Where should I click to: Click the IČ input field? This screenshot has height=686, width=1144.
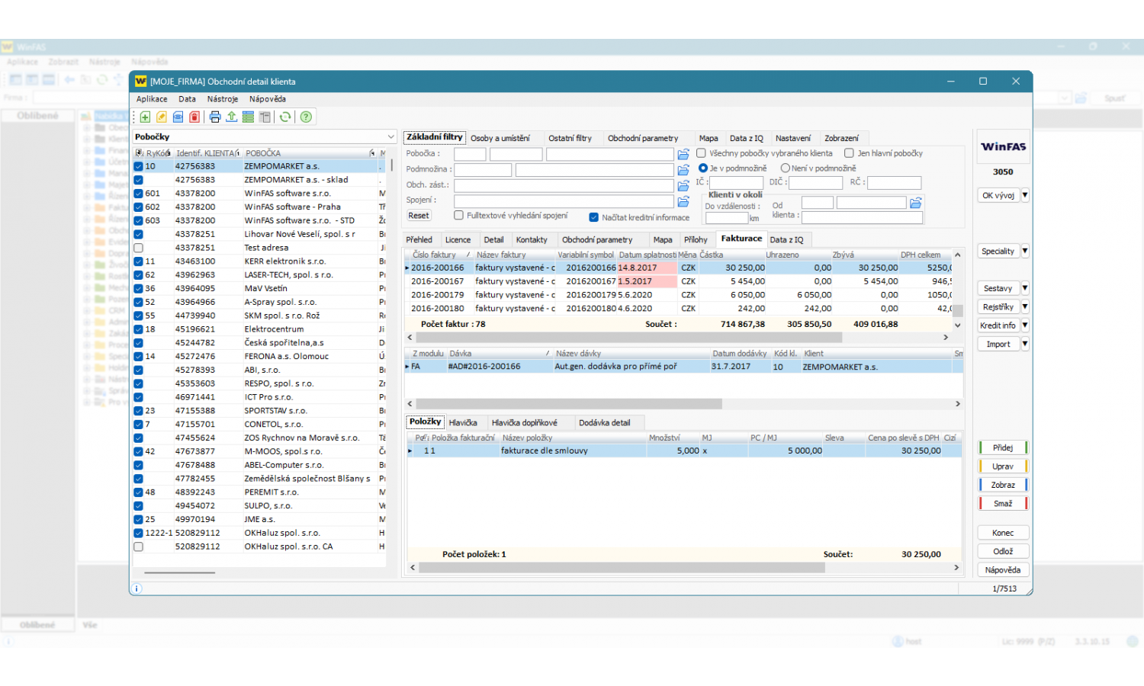pos(737,183)
